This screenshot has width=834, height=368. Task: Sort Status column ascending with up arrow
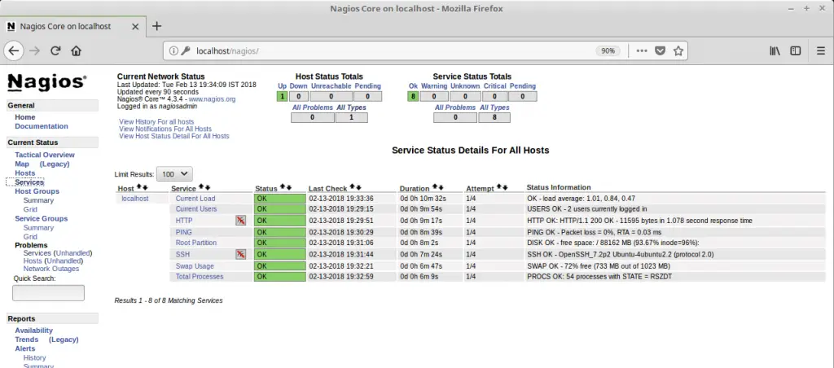click(283, 187)
